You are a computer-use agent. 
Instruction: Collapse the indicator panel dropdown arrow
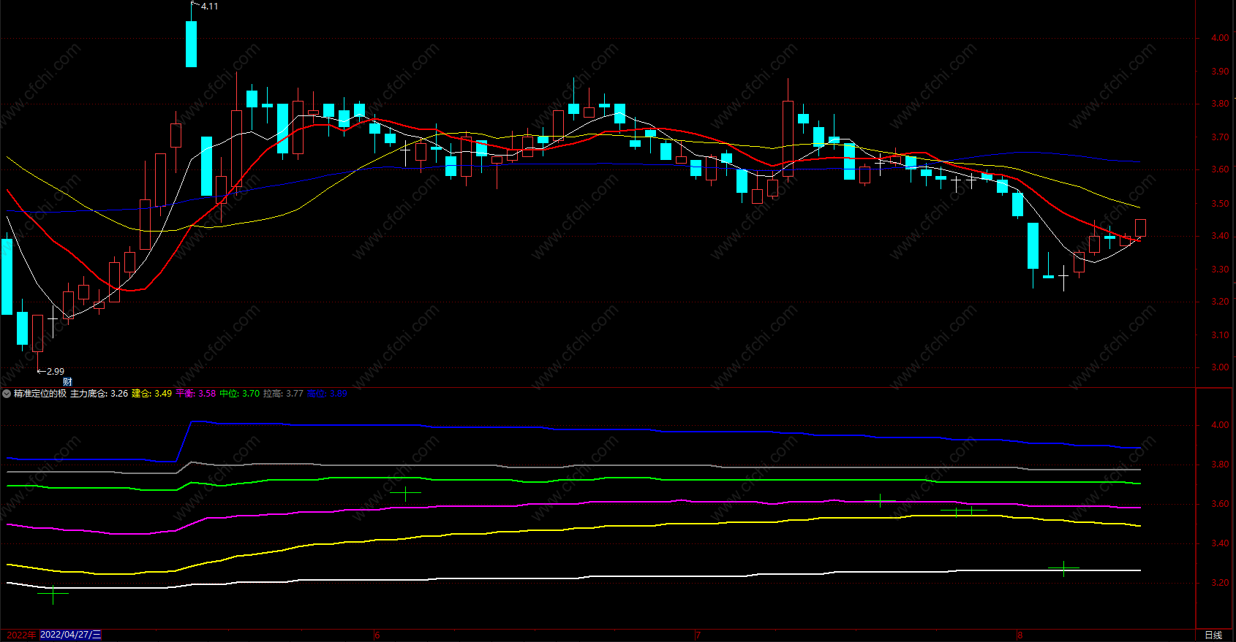[x=7, y=394]
